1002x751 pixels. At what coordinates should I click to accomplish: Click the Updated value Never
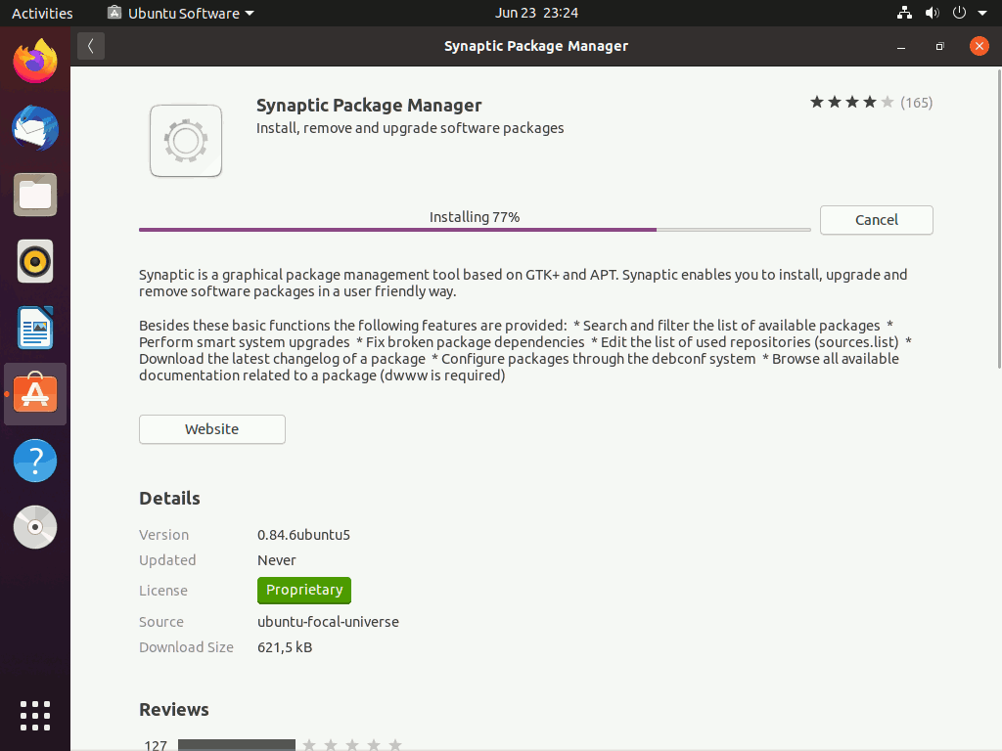coord(277,560)
